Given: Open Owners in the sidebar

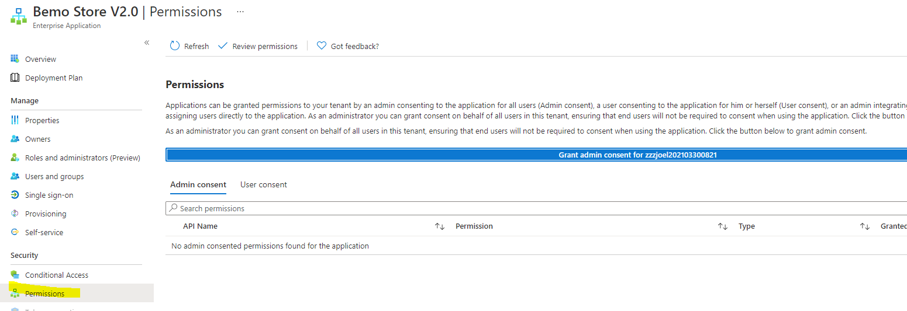Looking at the screenshot, I should (38, 139).
